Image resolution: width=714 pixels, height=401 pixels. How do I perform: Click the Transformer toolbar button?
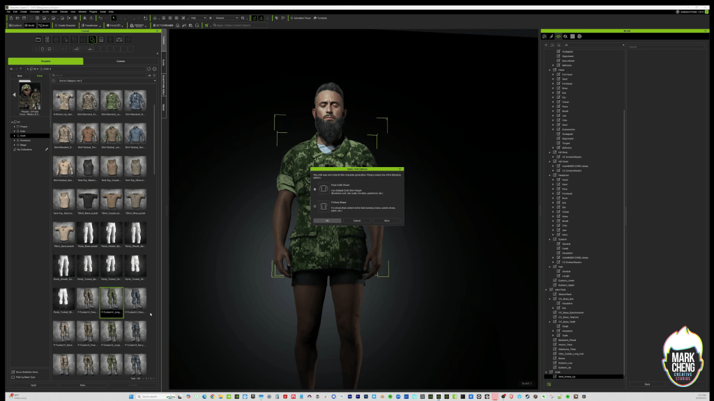(90, 26)
